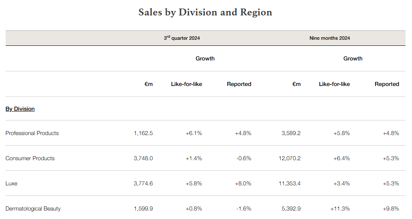Select the 3,774.6 Luxe quarterly sales value
412x219 pixels.
(143, 183)
